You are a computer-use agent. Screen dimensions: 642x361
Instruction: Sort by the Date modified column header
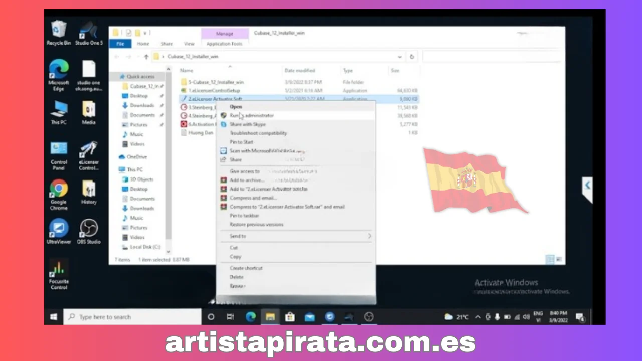tap(300, 71)
